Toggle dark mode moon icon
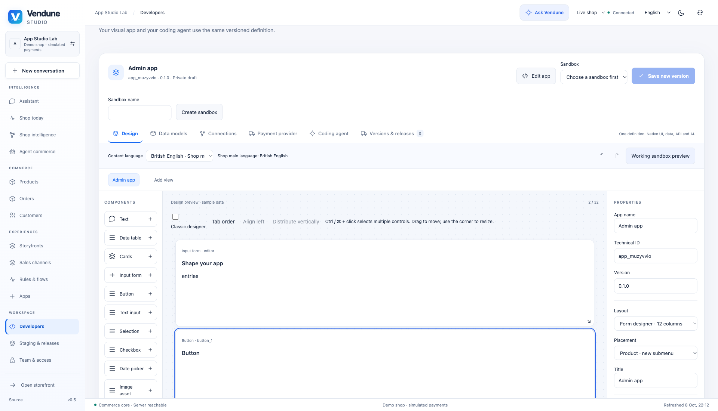This screenshot has height=411, width=718. pyautogui.click(x=681, y=13)
